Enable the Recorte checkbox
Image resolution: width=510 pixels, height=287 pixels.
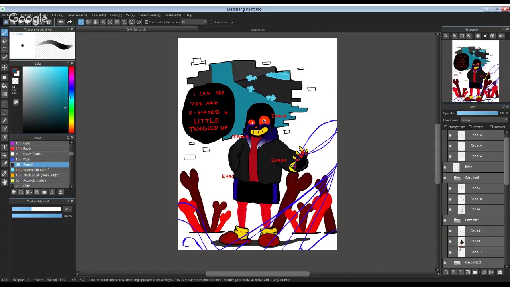tap(470, 127)
